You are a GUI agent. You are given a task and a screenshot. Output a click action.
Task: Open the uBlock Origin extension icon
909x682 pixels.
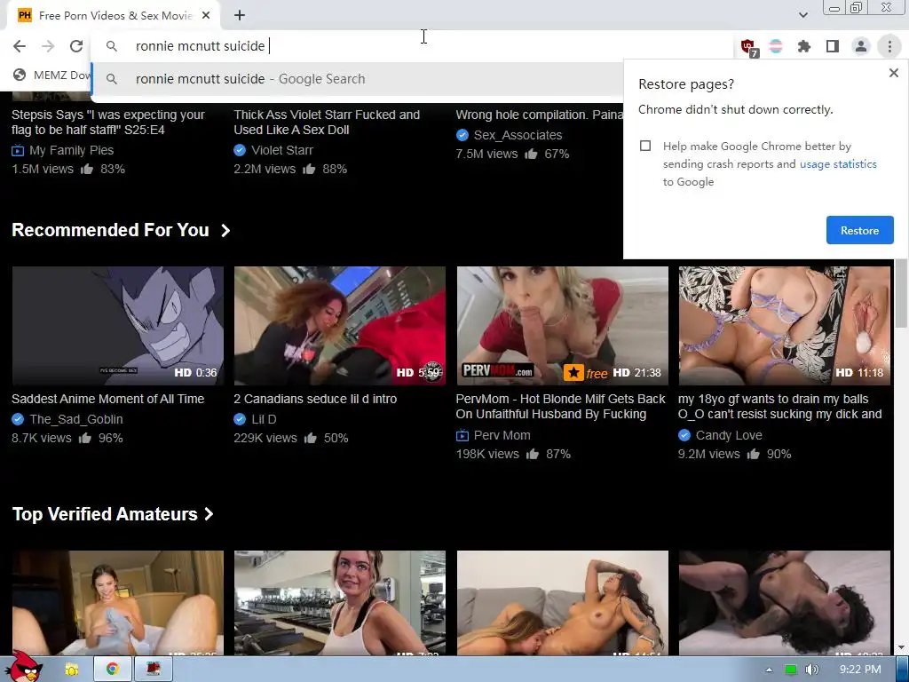[747, 46]
